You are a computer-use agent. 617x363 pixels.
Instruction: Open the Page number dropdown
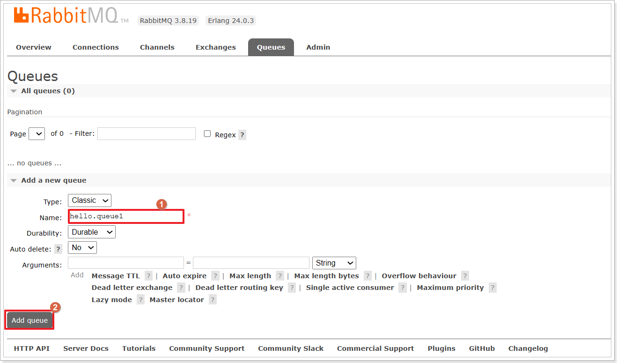(37, 134)
